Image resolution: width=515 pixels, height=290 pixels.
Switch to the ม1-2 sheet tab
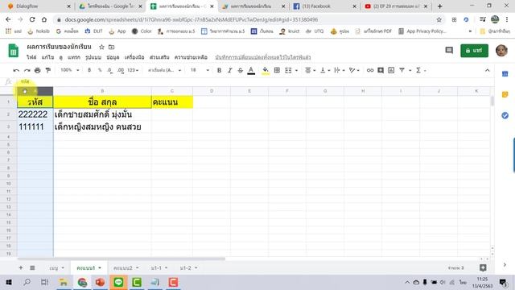(188, 268)
